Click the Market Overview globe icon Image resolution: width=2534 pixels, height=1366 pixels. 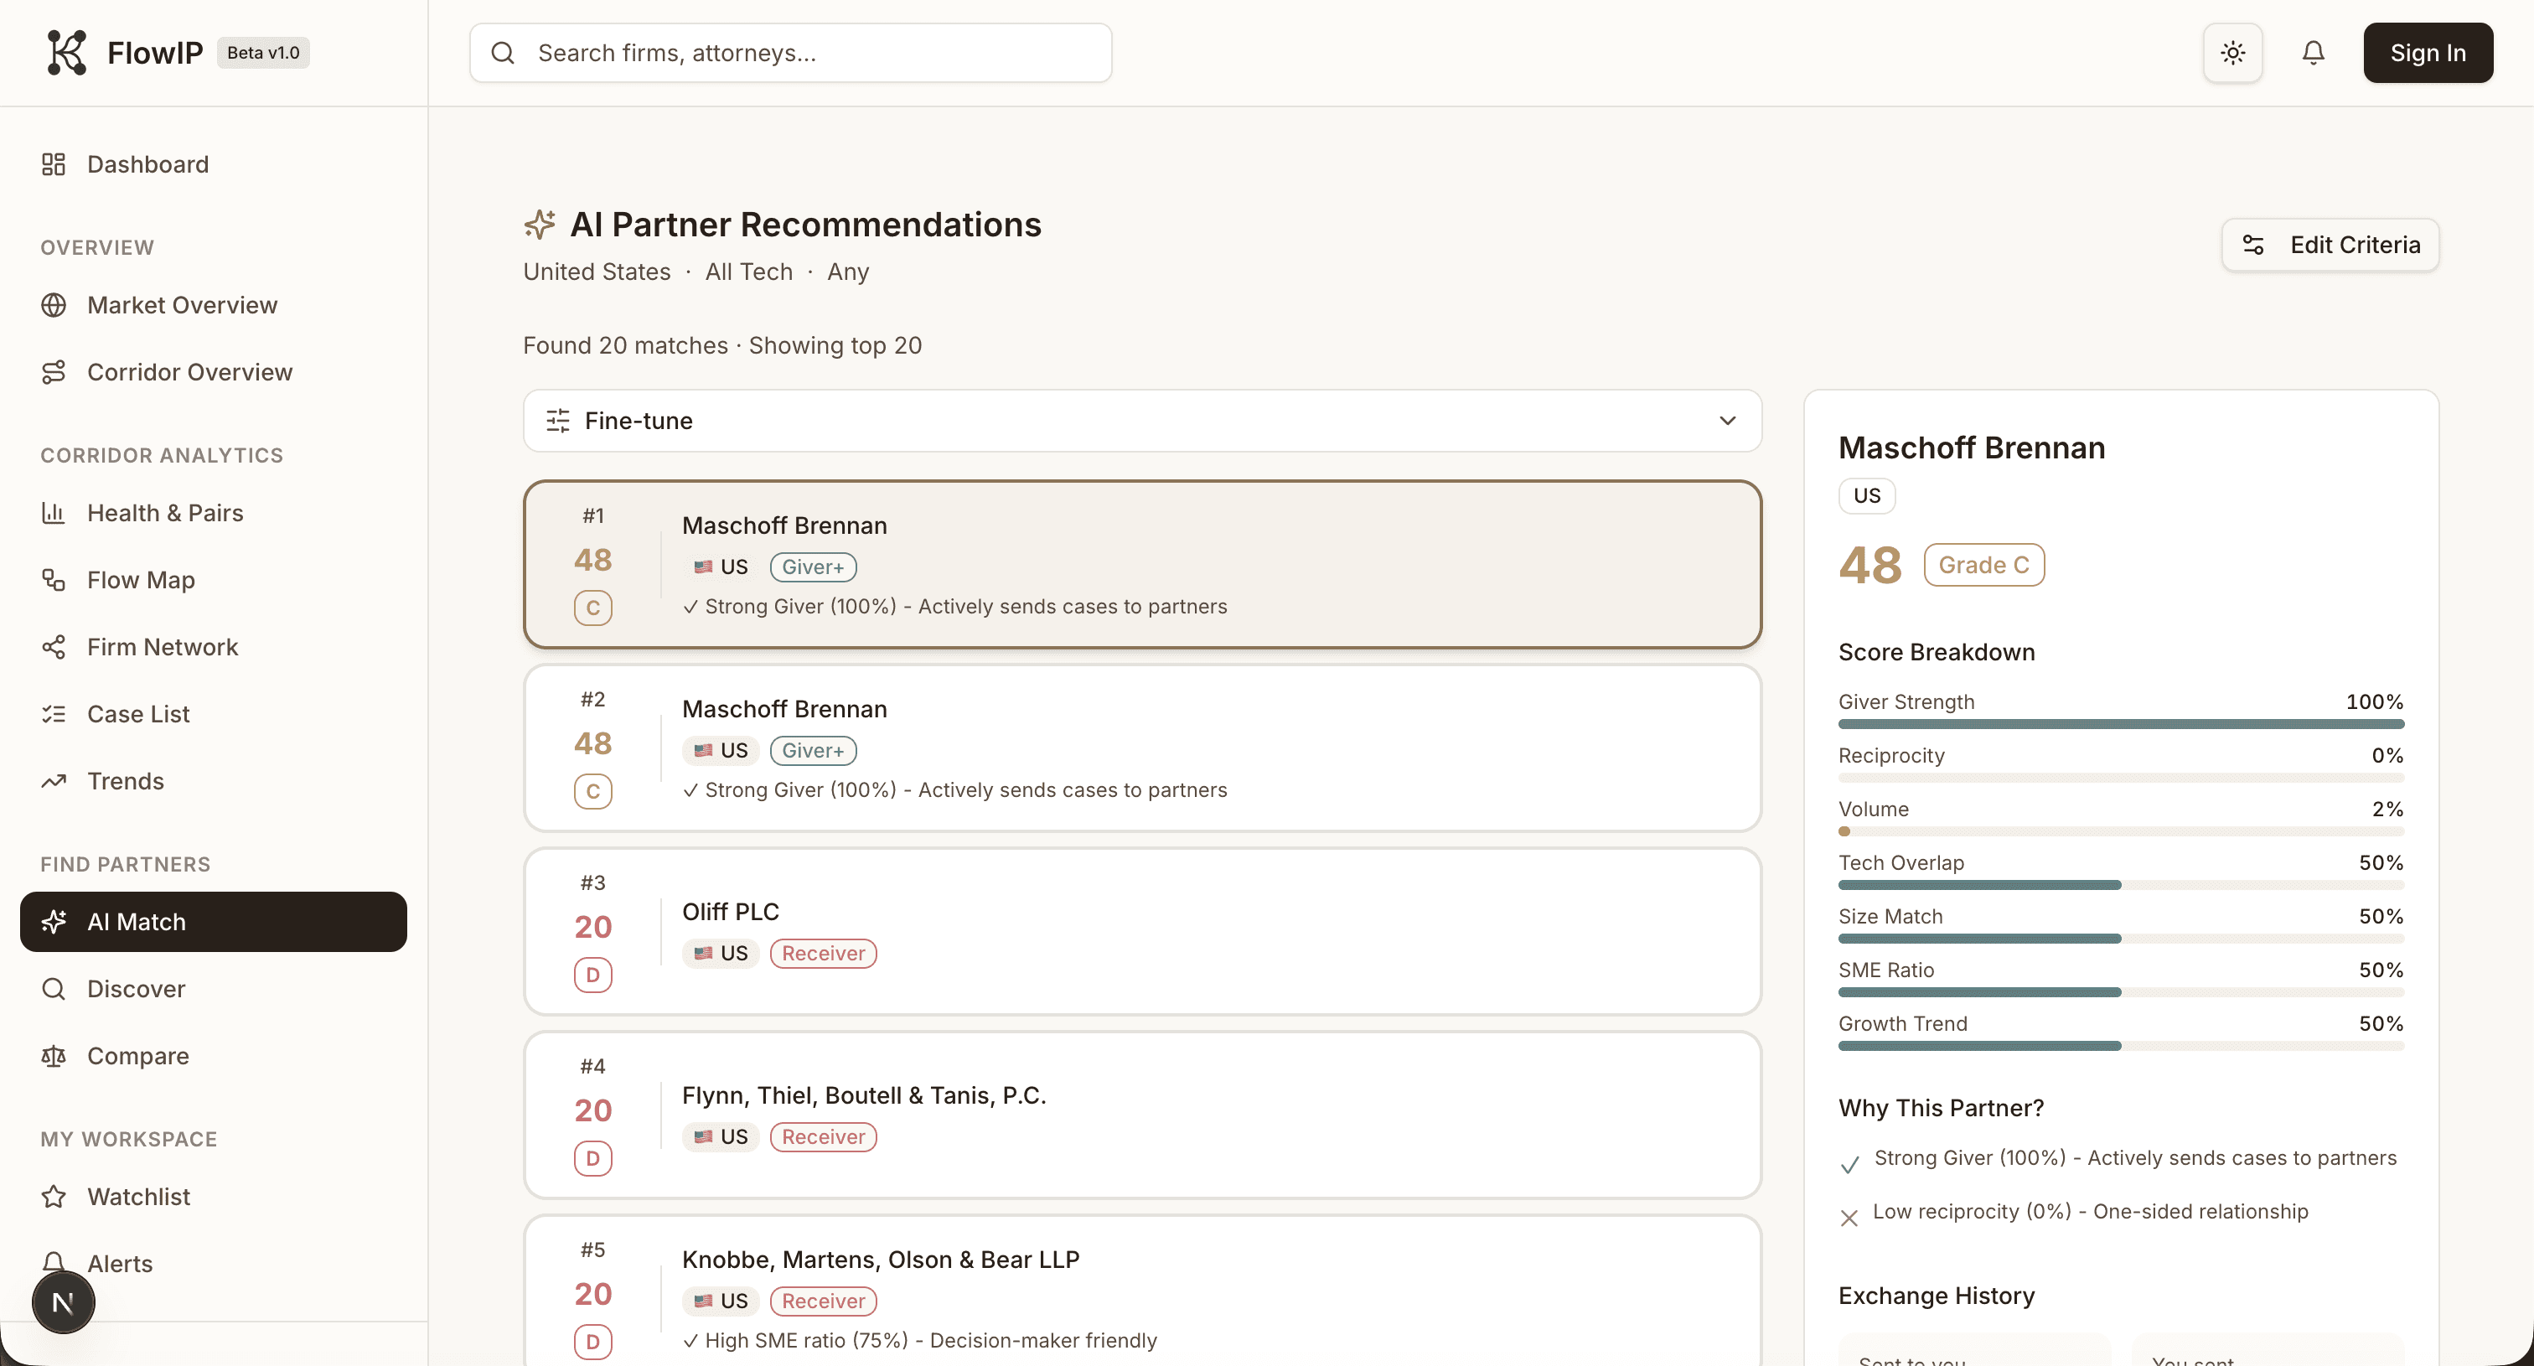(x=54, y=305)
